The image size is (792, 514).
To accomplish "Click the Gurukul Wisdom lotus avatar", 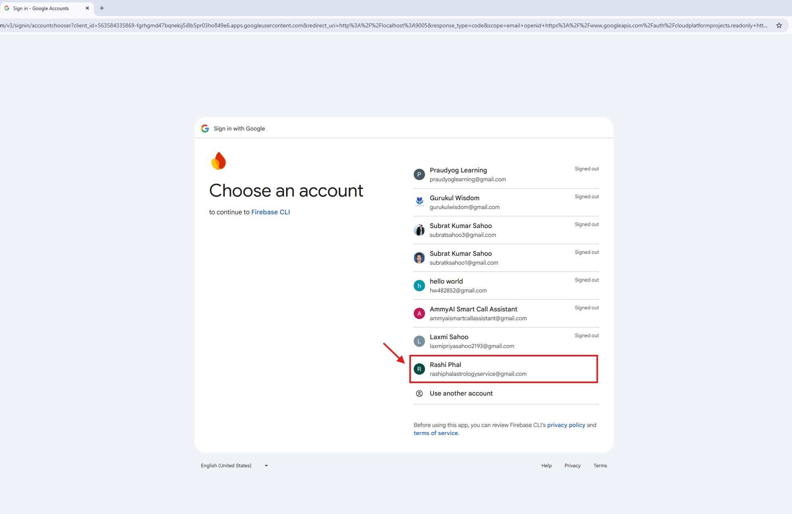I will (x=419, y=202).
